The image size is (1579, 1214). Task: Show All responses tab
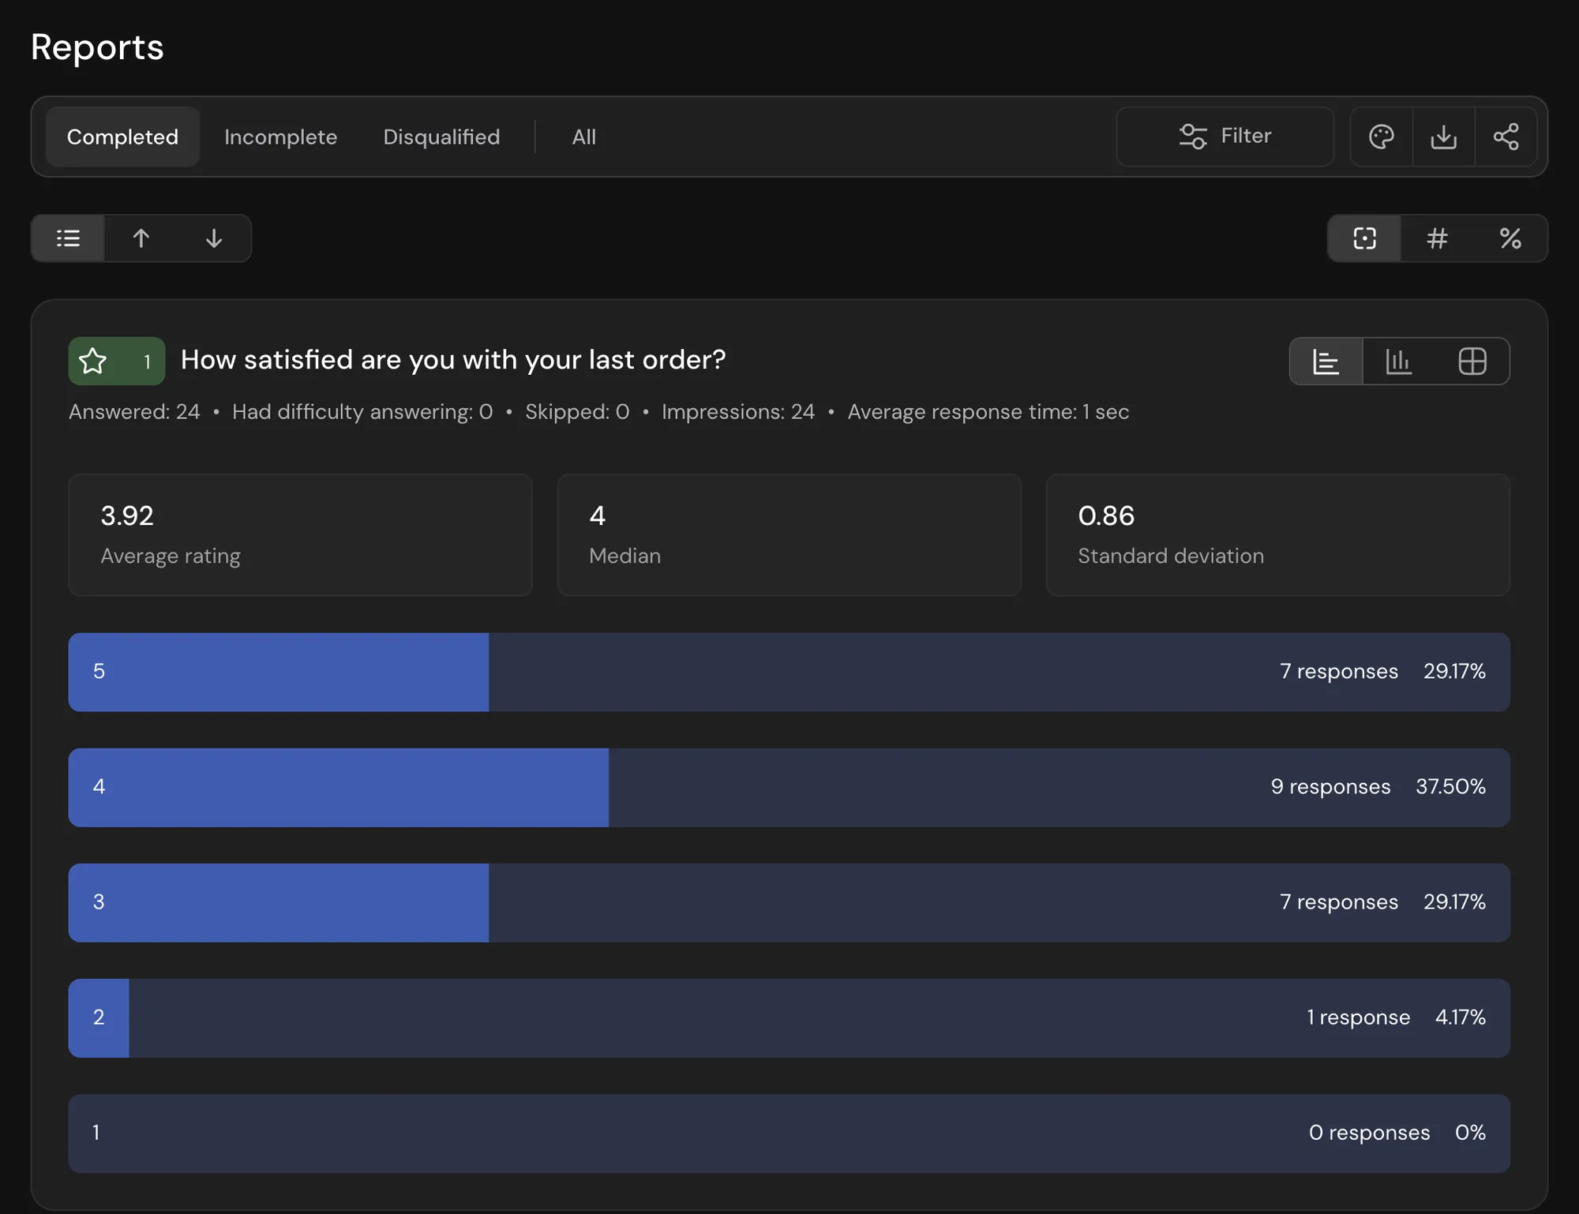pyautogui.click(x=583, y=137)
